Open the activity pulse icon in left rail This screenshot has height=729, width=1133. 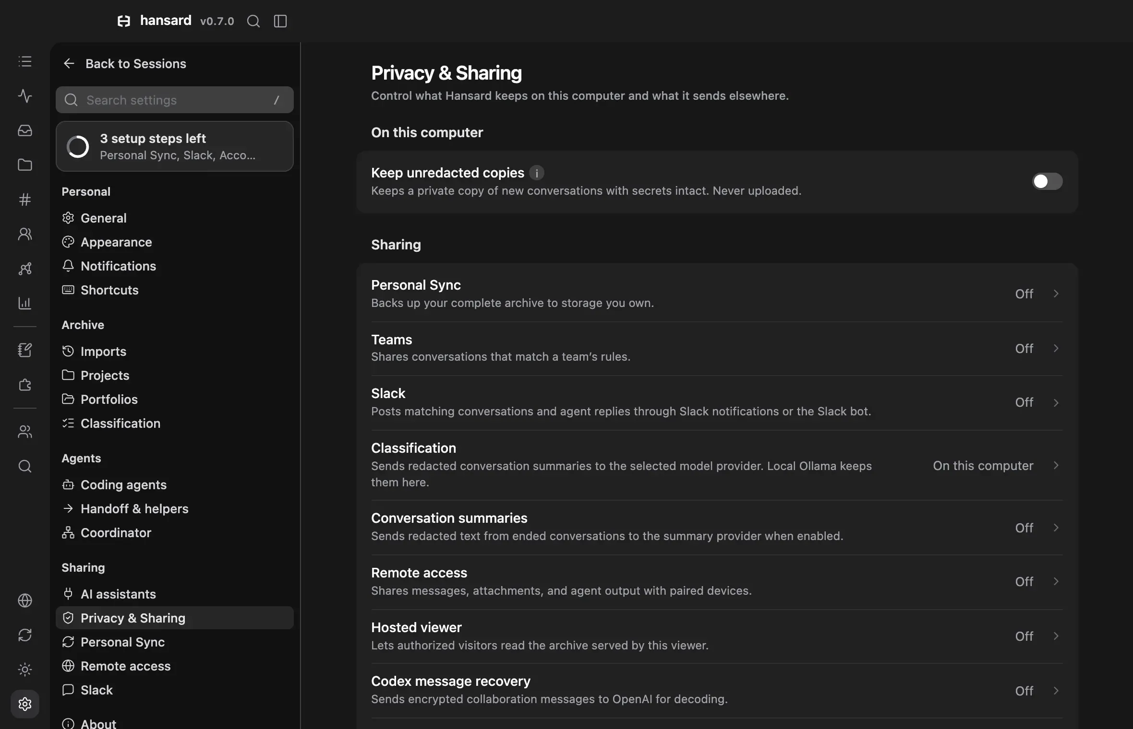click(25, 96)
